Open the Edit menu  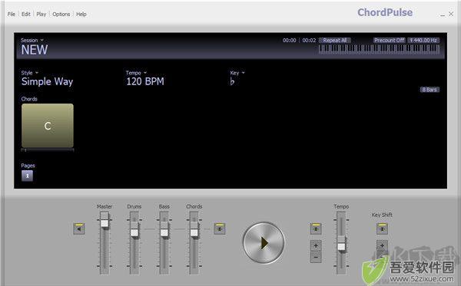pyautogui.click(x=26, y=14)
